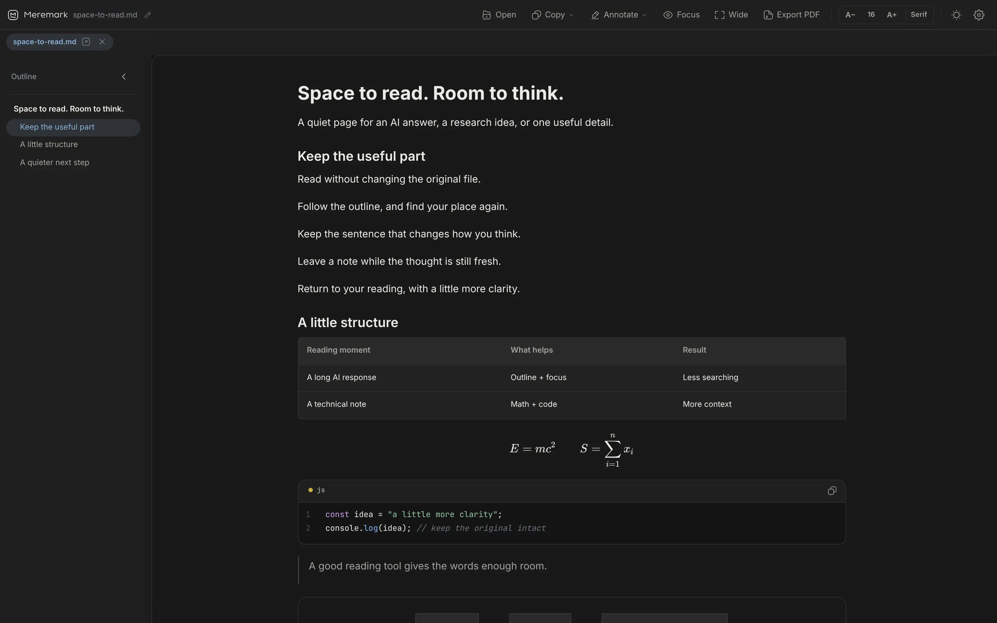Click the open-externally icon on the space-to-read.md tab
The height and width of the screenshot is (623, 997).
click(x=86, y=42)
